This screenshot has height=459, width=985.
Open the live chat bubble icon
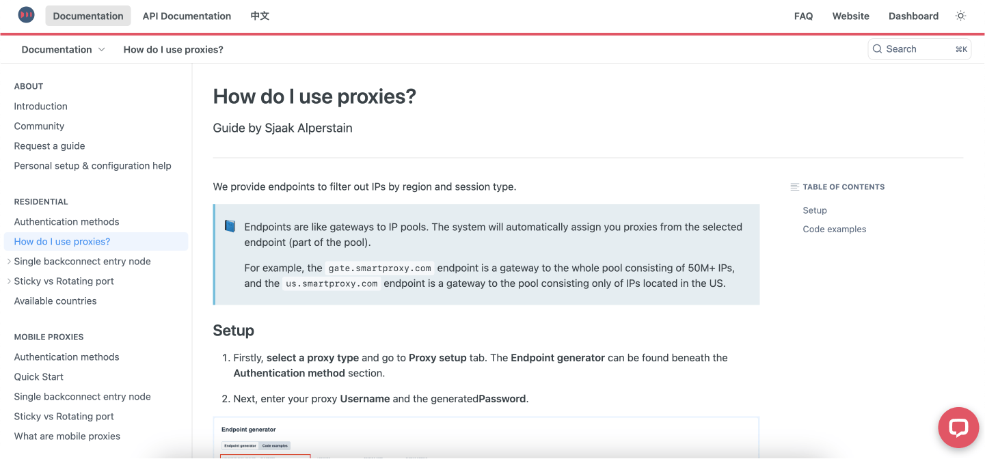click(x=958, y=428)
